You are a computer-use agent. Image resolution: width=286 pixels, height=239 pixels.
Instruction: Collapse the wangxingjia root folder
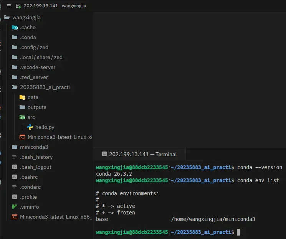(x=26, y=18)
